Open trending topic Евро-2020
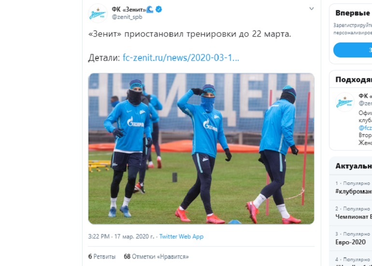This screenshot has height=266, width=372. (350, 242)
